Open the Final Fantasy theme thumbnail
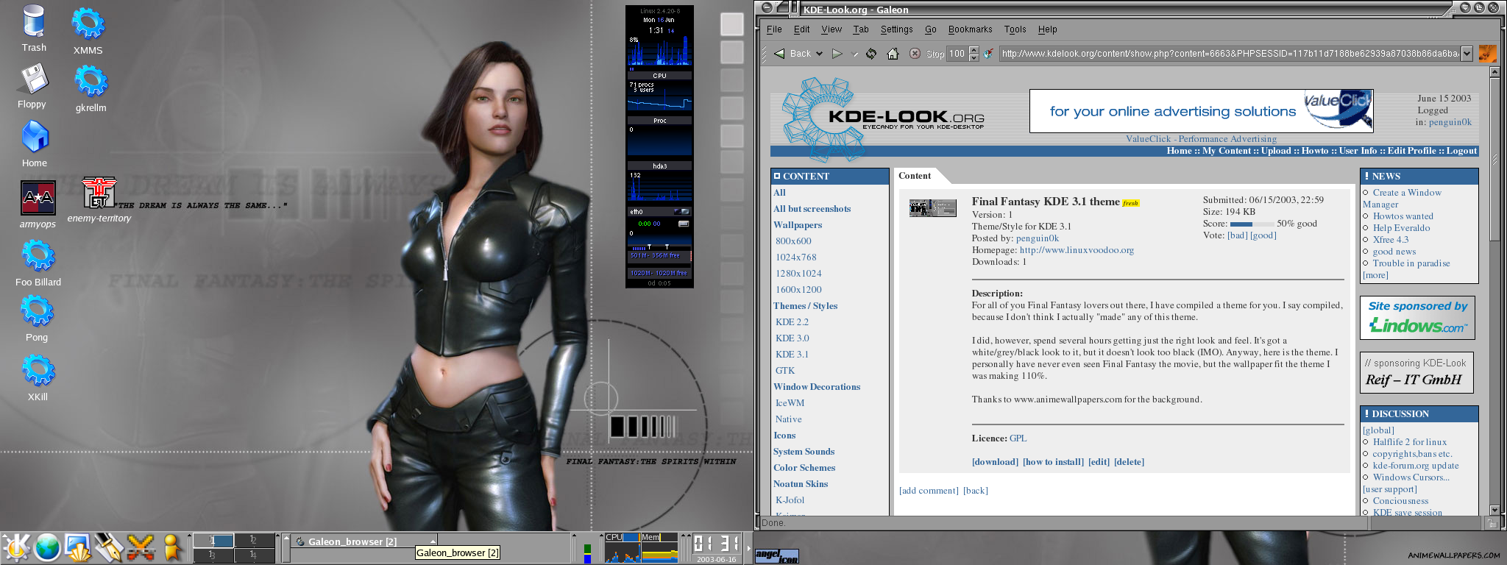Screen dimensions: 1507x565 point(932,207)
